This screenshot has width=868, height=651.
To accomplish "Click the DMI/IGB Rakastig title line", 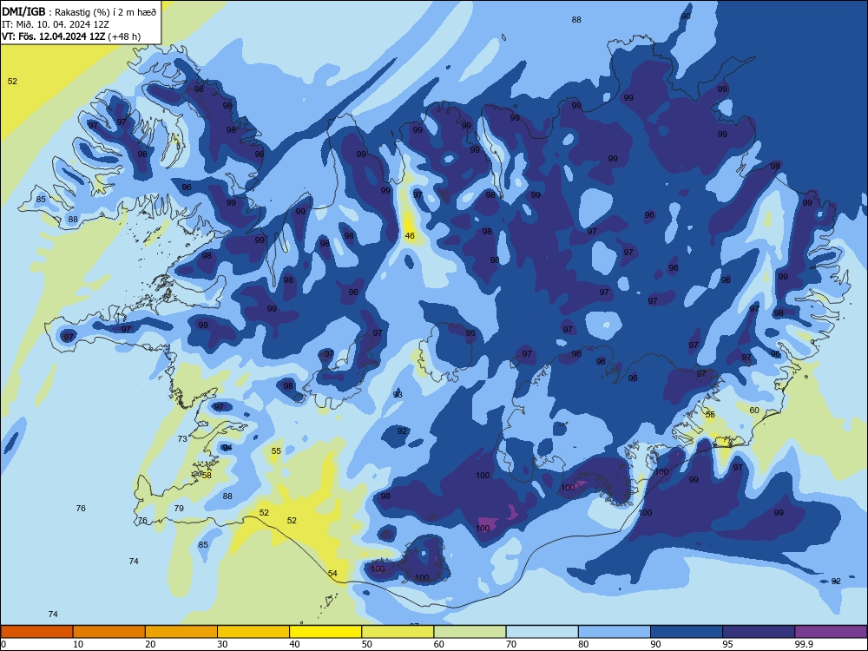I will (x=79, y=11).
